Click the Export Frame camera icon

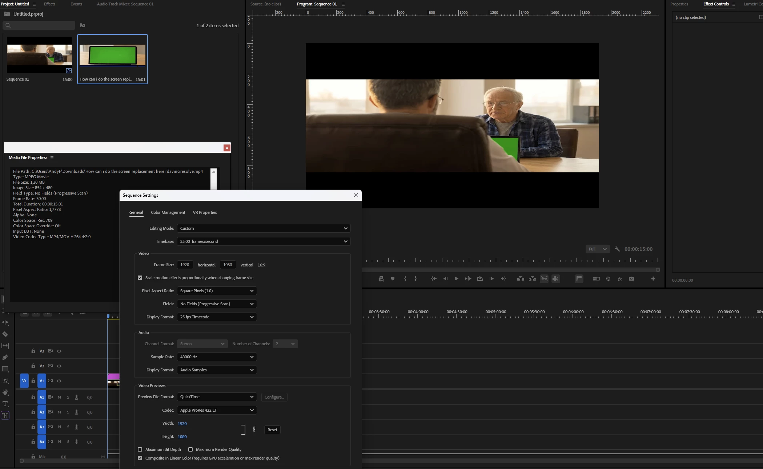pos(631,279)
